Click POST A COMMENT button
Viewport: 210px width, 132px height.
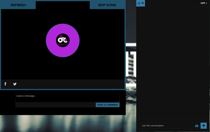(x=107, y=105)
